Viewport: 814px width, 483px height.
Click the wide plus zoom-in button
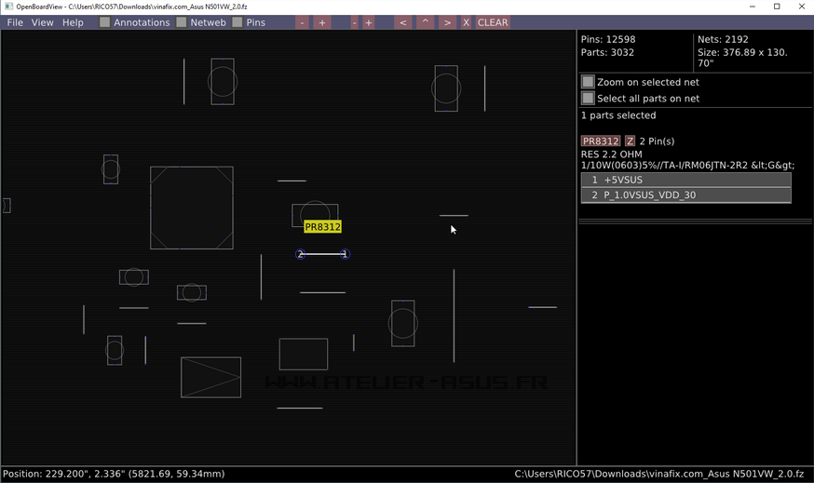pyautogui.click(x=322, y=22)
